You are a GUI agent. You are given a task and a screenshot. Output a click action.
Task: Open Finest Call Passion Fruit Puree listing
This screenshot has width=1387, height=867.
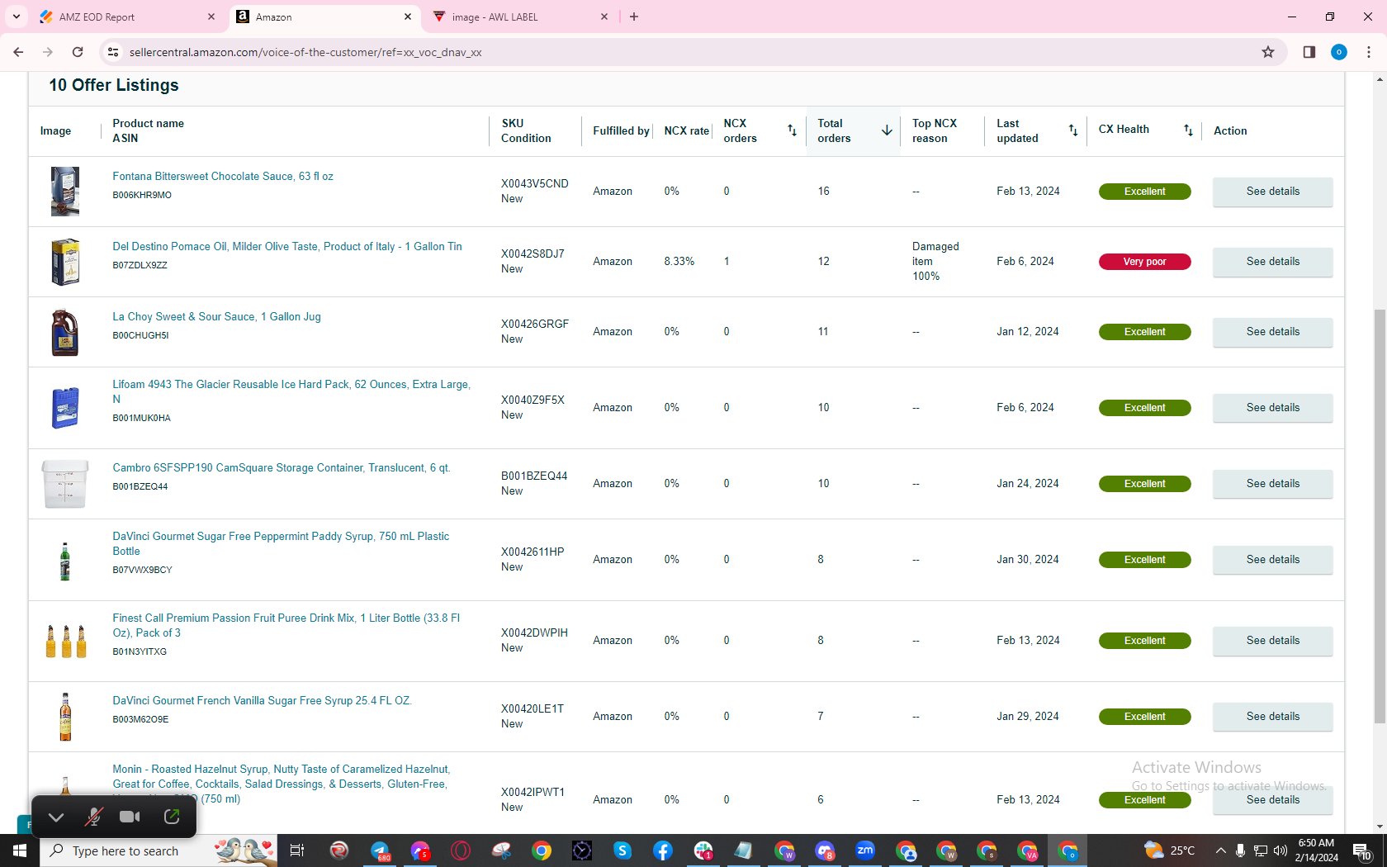[286, 625]
